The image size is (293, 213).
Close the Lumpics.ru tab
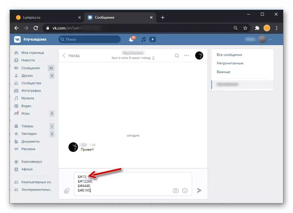(80, 17)
